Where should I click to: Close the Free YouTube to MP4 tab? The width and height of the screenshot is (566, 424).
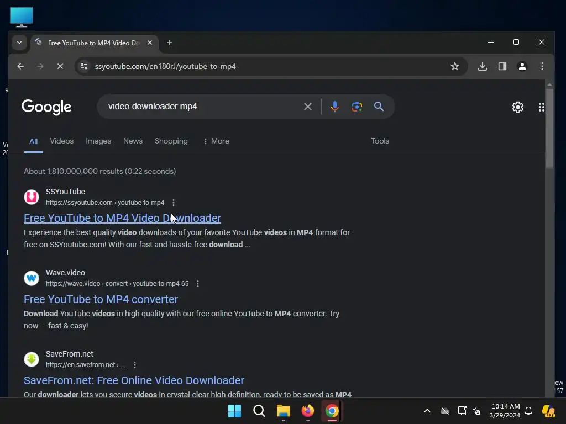pyautogui.click(x=150, y=43)
